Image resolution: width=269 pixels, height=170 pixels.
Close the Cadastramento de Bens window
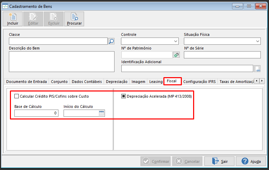pyautogui.click(x=260, y=6)
